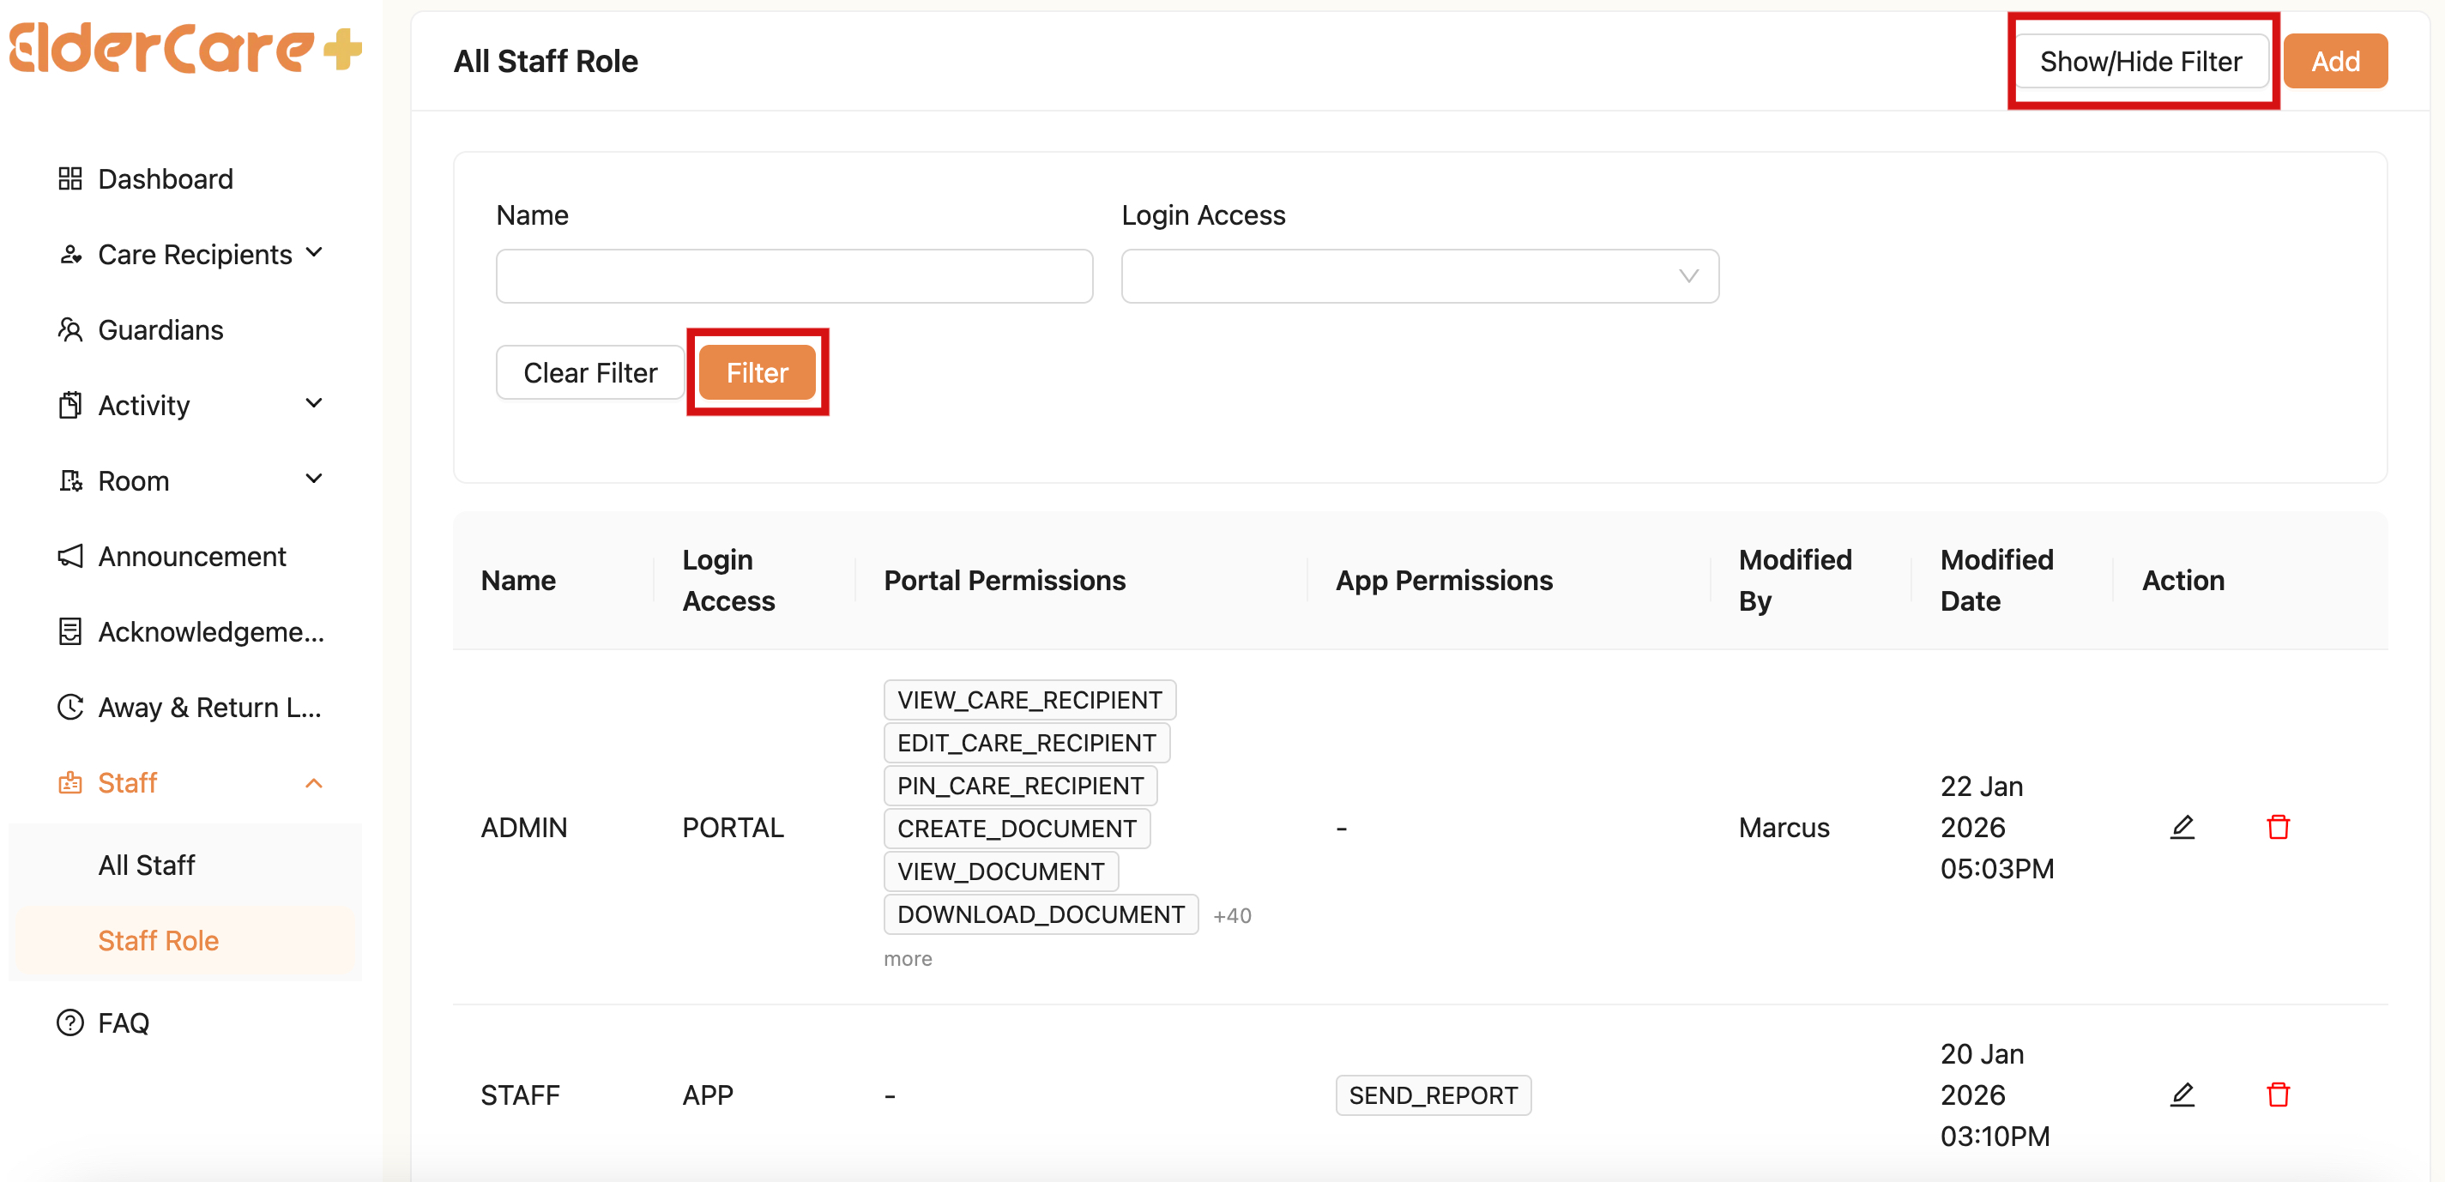The height and width of the screenshot is (1182, 2445).
Task: Click the Guardians people icon
Action: tap(70, 329)
